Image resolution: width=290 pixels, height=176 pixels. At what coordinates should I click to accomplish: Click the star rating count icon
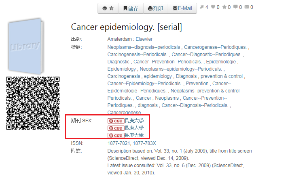click(x=224, y=7)
